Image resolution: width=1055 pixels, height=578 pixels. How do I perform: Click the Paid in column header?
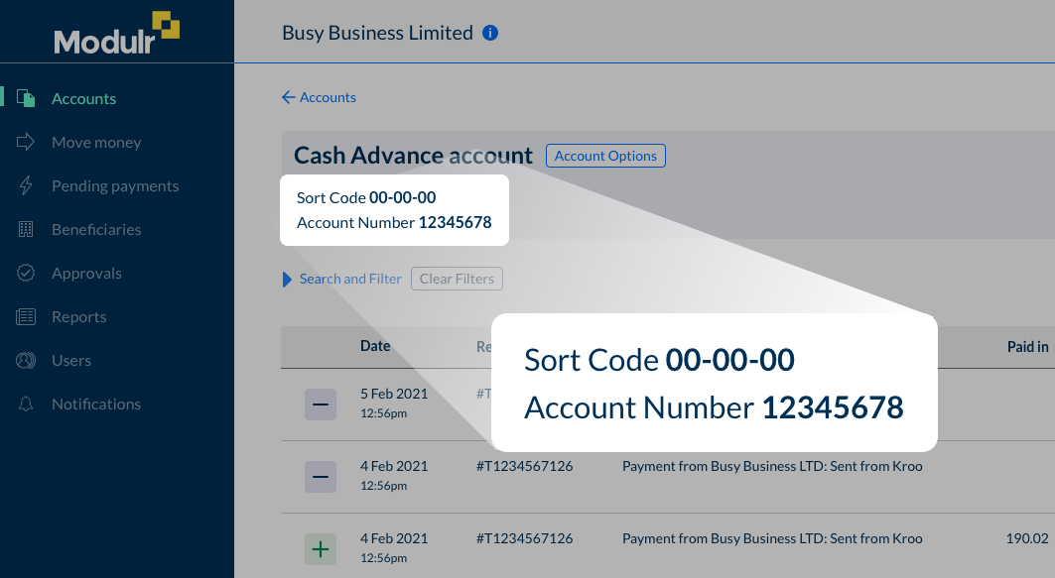click(1027, 347)
